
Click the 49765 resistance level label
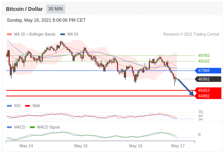tap(204, 55)
